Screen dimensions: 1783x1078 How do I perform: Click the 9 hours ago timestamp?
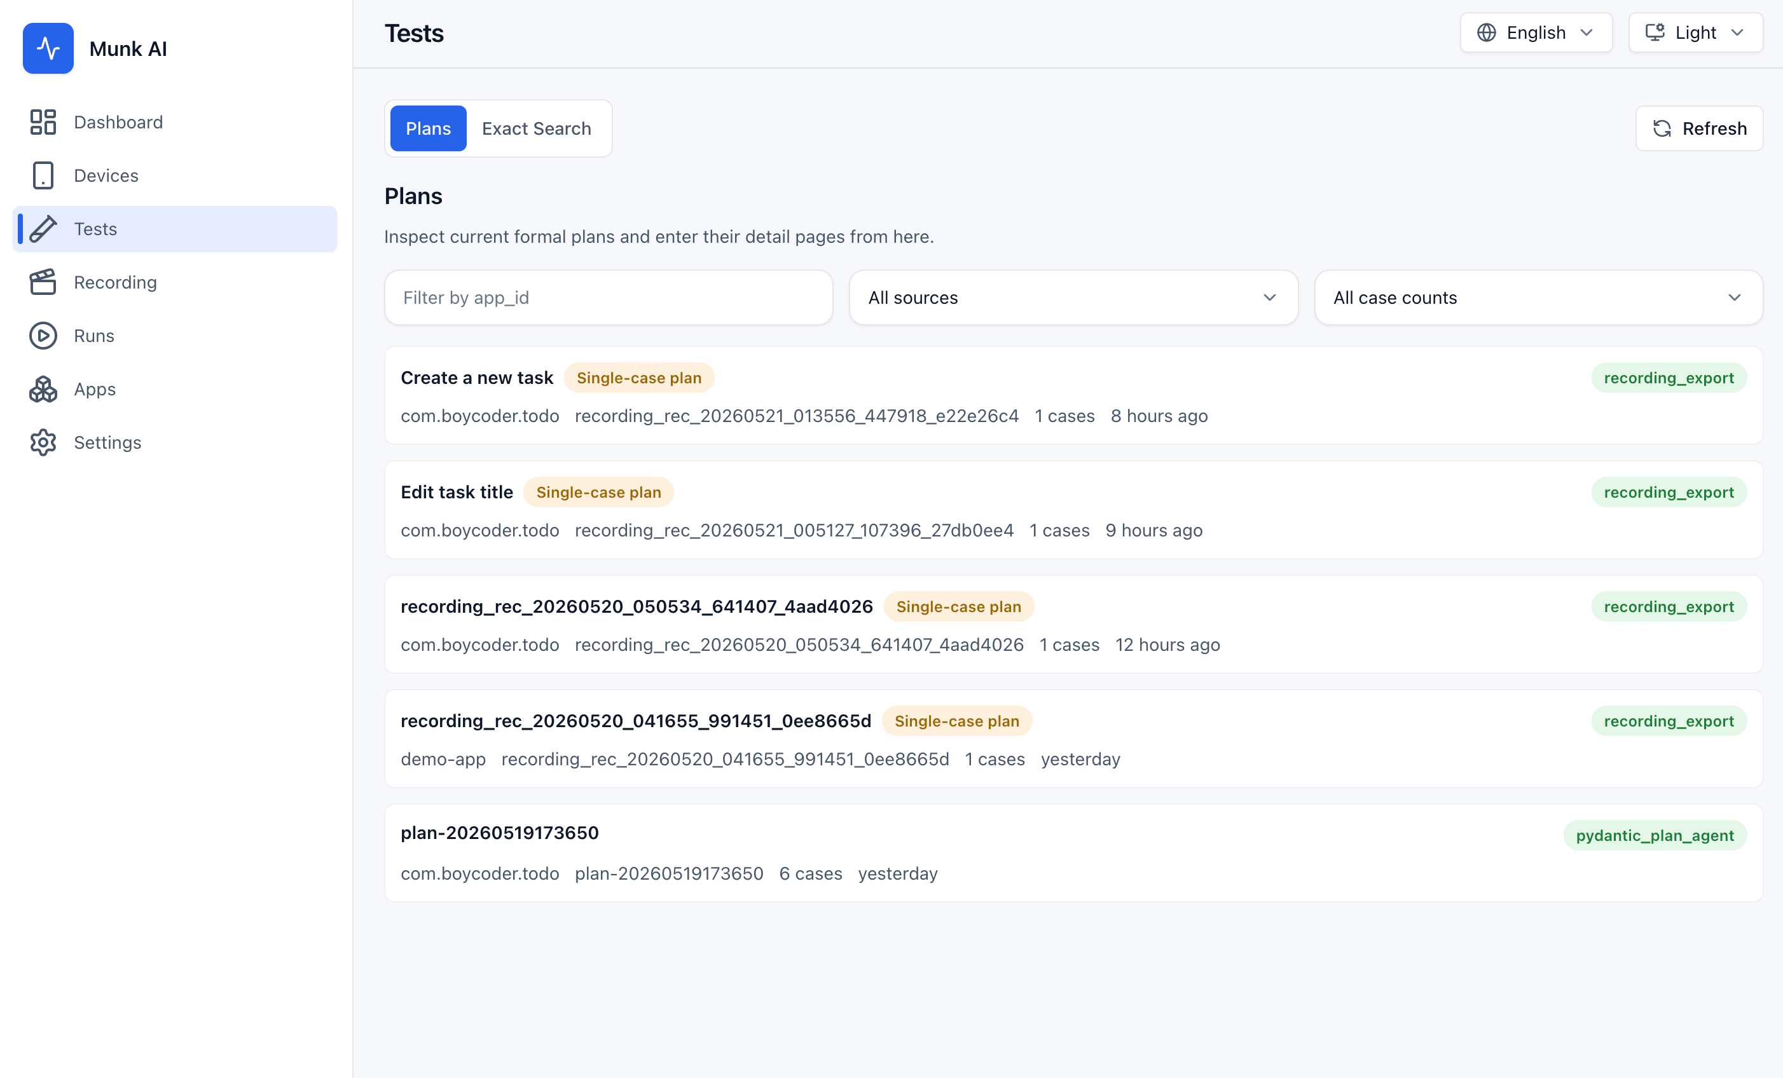tap(1154, 530)
